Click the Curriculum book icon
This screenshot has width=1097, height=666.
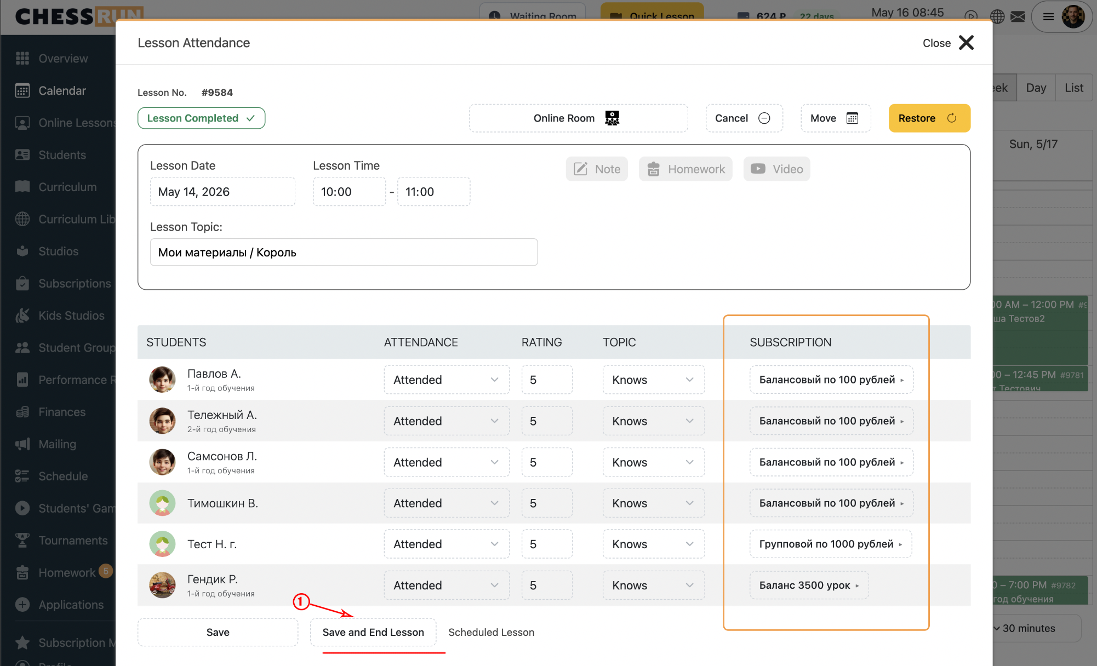point(22,187)
